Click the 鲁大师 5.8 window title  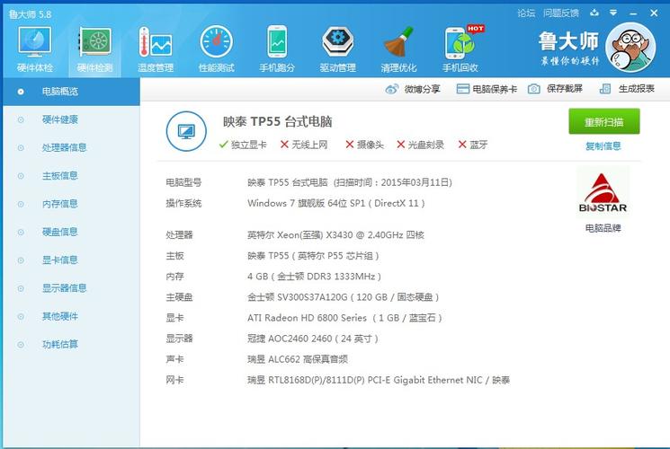click(30, 14)
